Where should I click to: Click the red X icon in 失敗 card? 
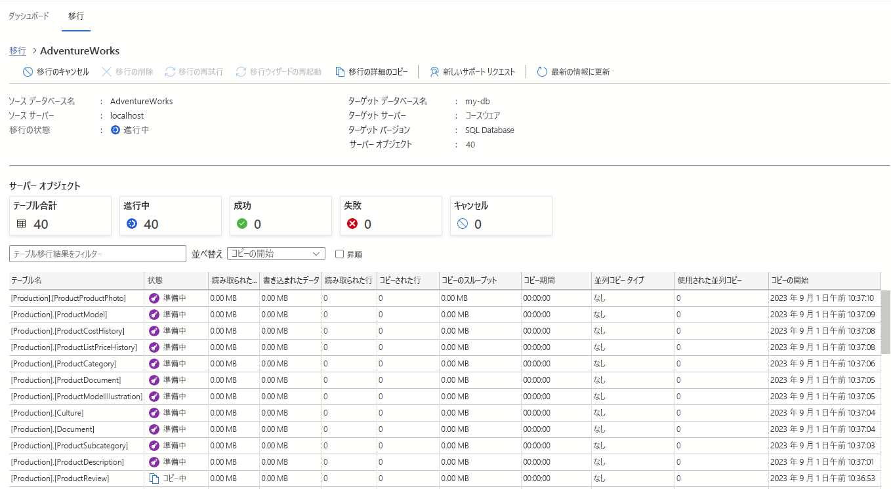click(352, 224)
